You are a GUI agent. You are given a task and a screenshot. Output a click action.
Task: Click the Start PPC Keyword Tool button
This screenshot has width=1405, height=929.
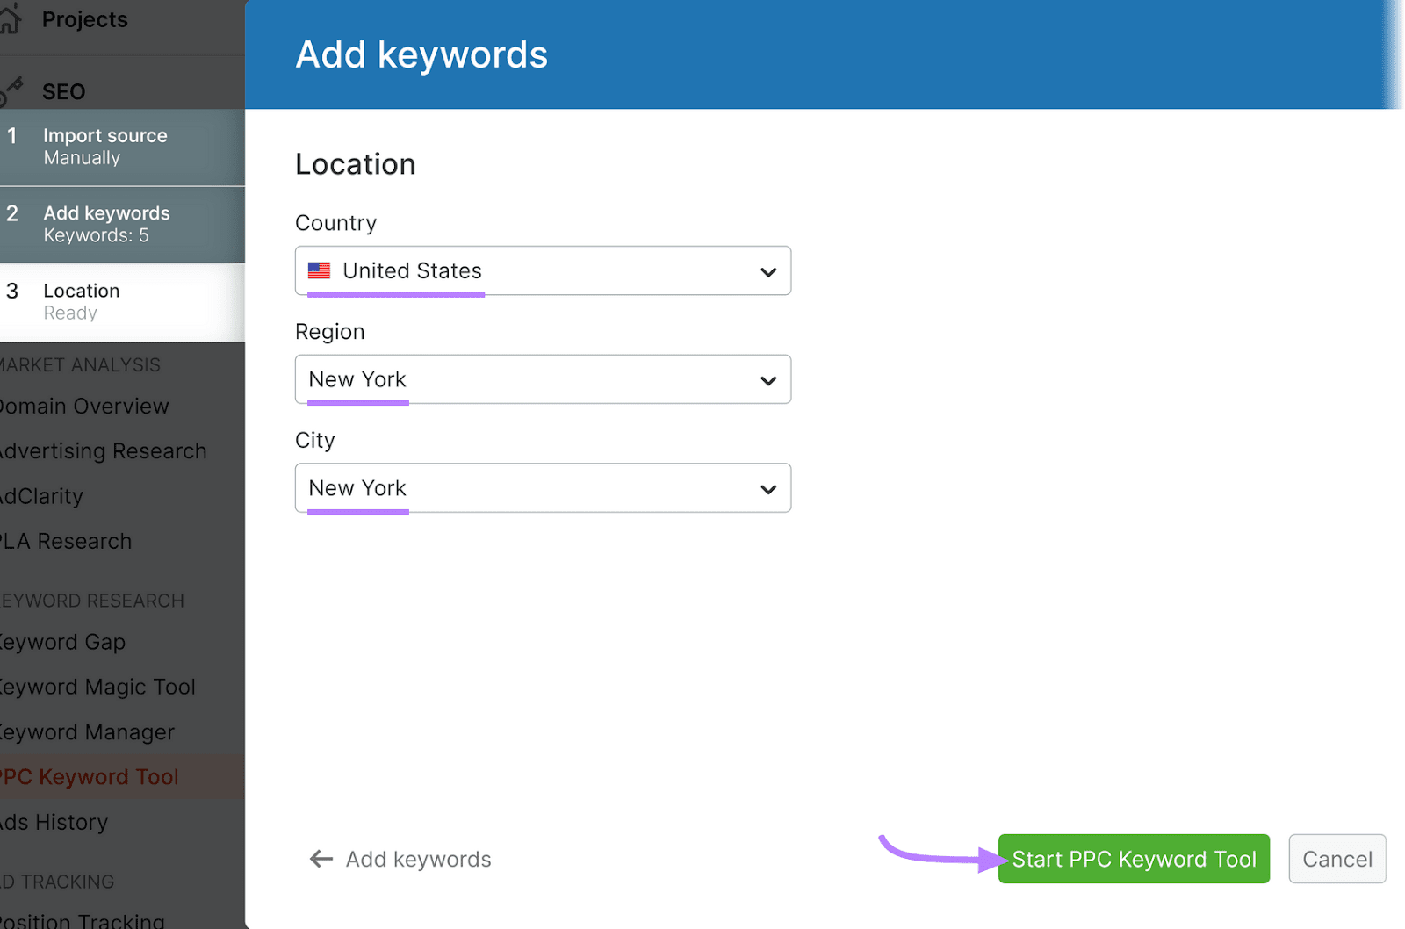pos(1134,859)
